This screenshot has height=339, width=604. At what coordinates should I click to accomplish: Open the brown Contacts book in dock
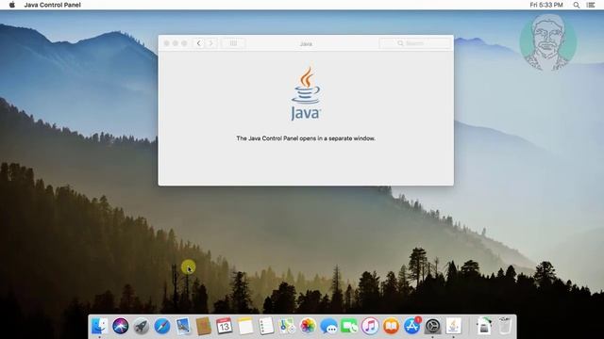point(204,327)
